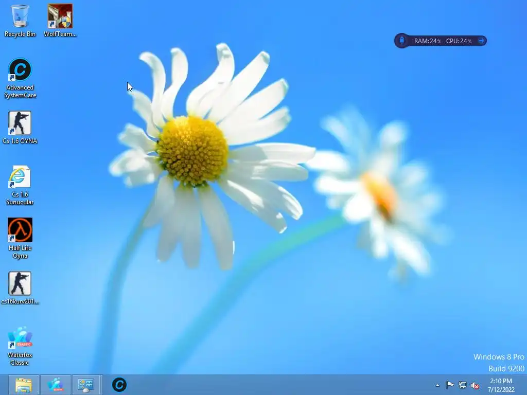The image size is (527, 395).
Task: Select the Cs 1.6 OYNA shortcut
Action: click(x=20, y=128)
